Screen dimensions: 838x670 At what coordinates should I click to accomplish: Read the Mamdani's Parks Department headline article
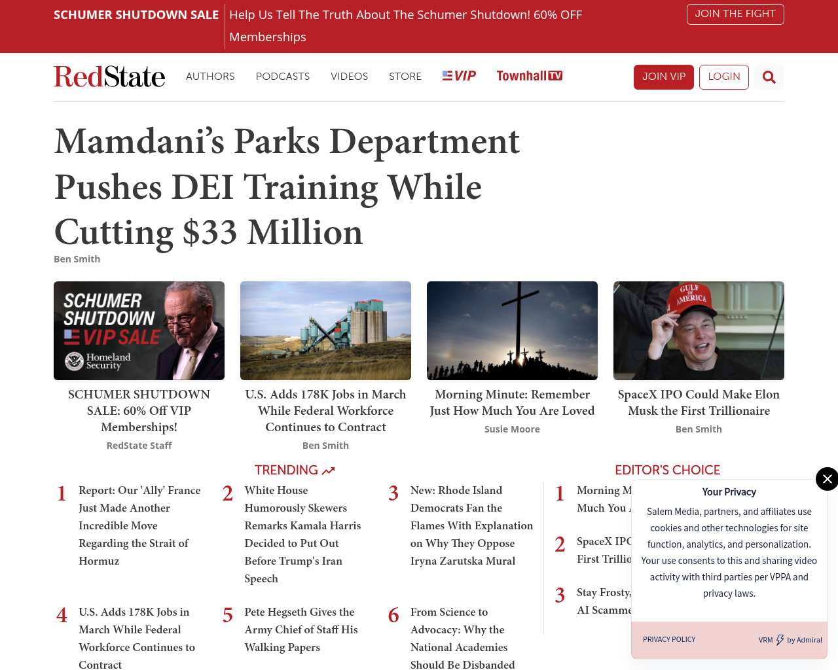[x=287, y=187]
